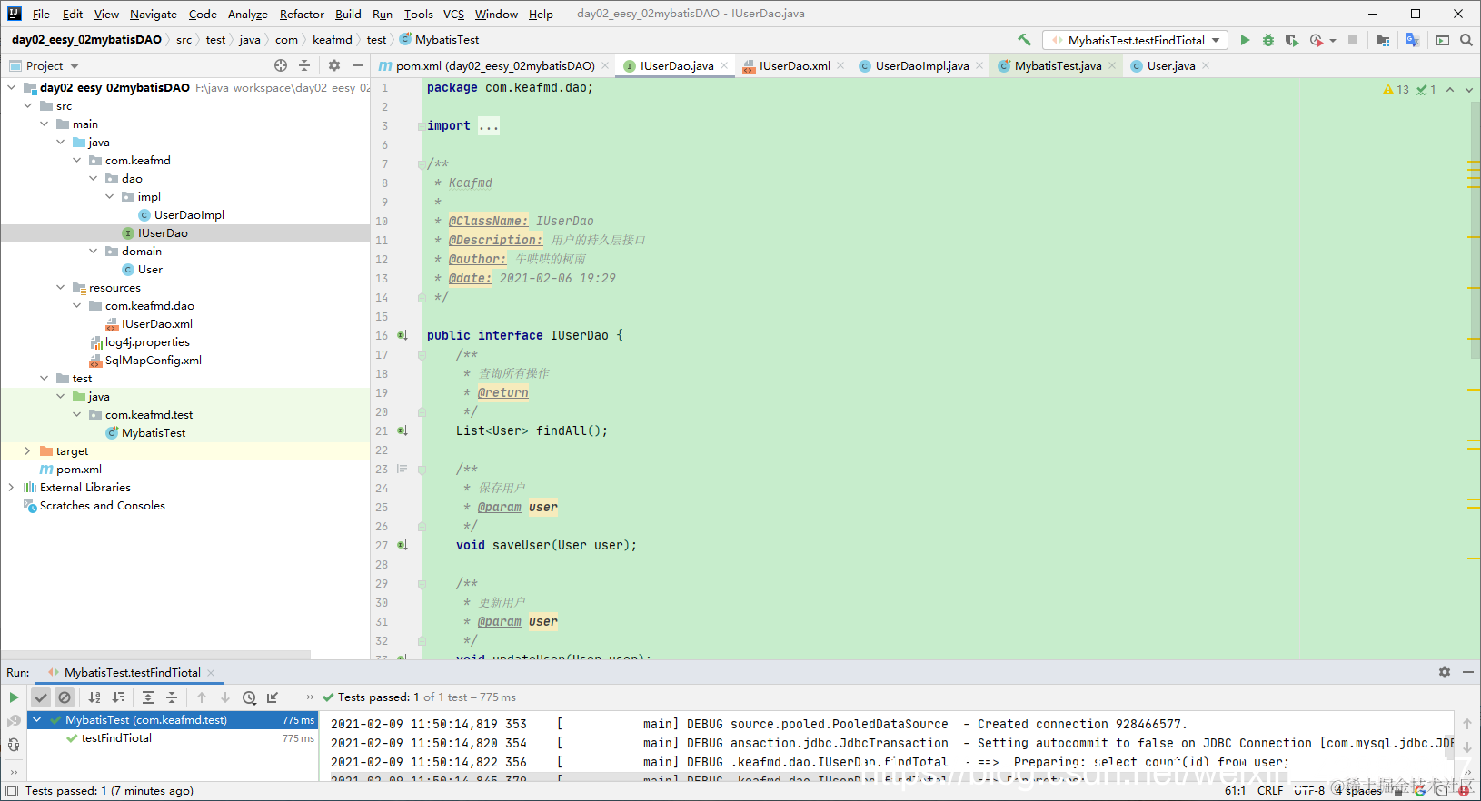Viewport: 1481px width, 801px height.
Task: Collapse the src folder
Action: pos(27,106)
